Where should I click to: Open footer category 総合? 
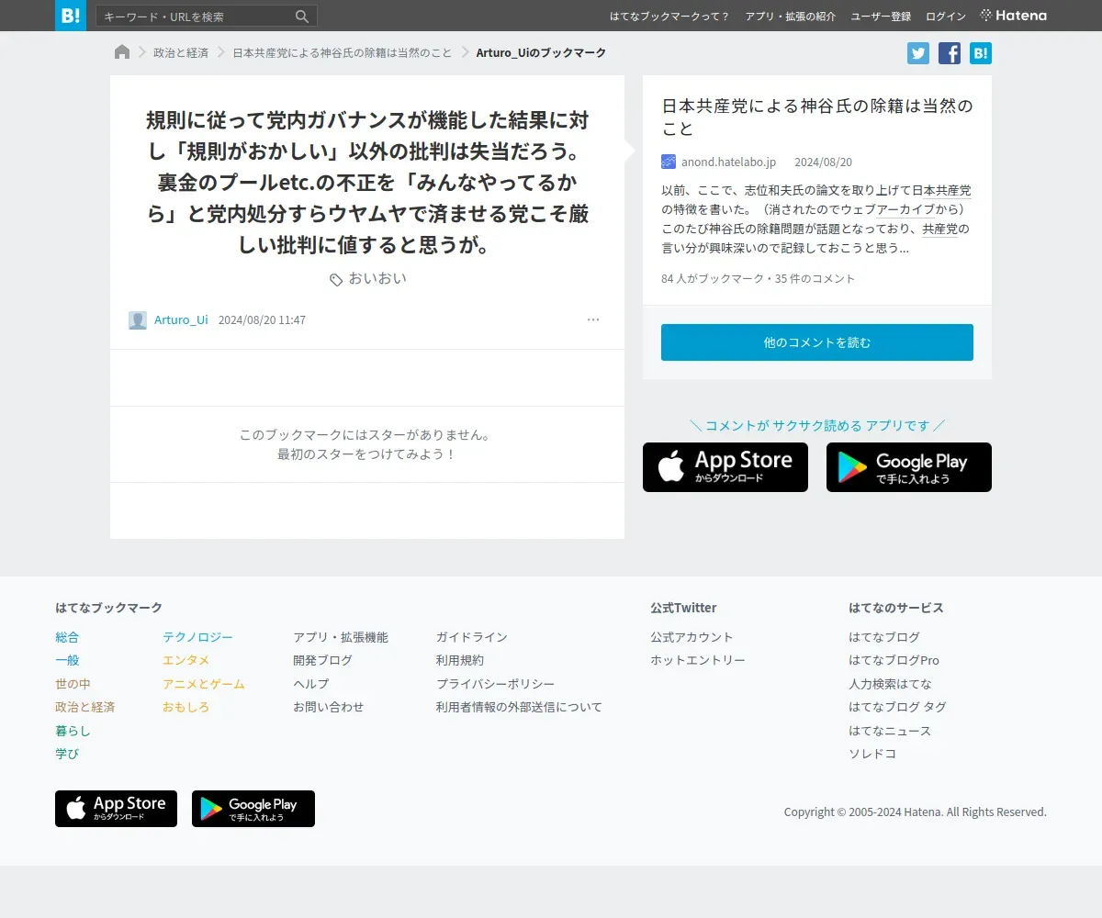click(x=67, y=637)
